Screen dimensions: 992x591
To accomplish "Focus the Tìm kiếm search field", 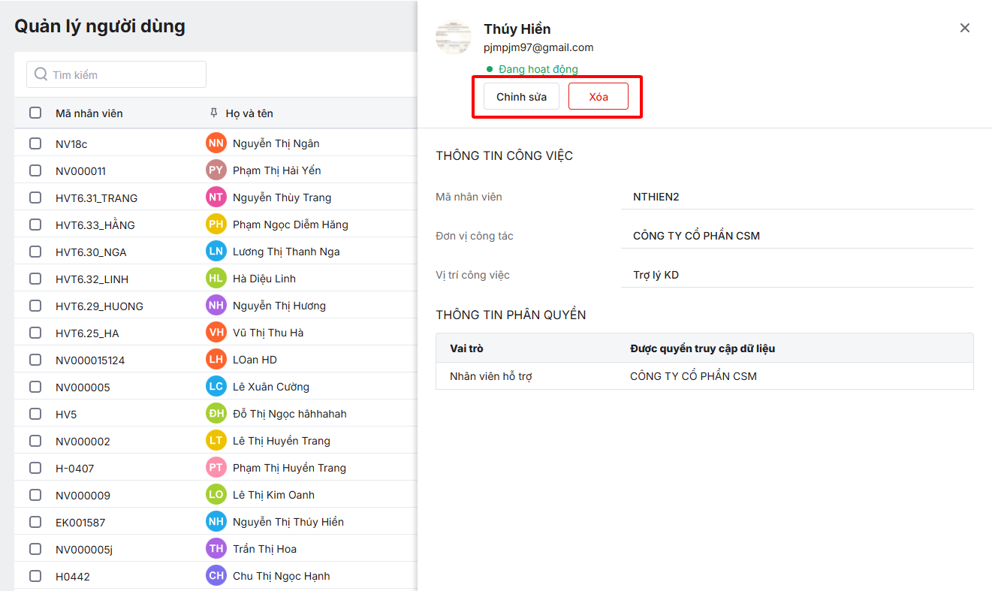I will [116, 74].
